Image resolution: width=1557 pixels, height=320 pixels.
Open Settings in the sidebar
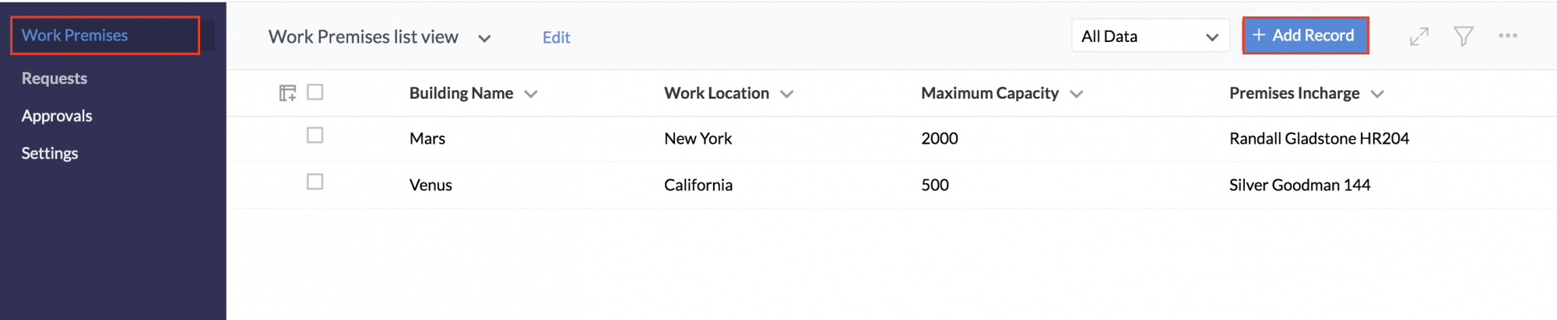50,153
